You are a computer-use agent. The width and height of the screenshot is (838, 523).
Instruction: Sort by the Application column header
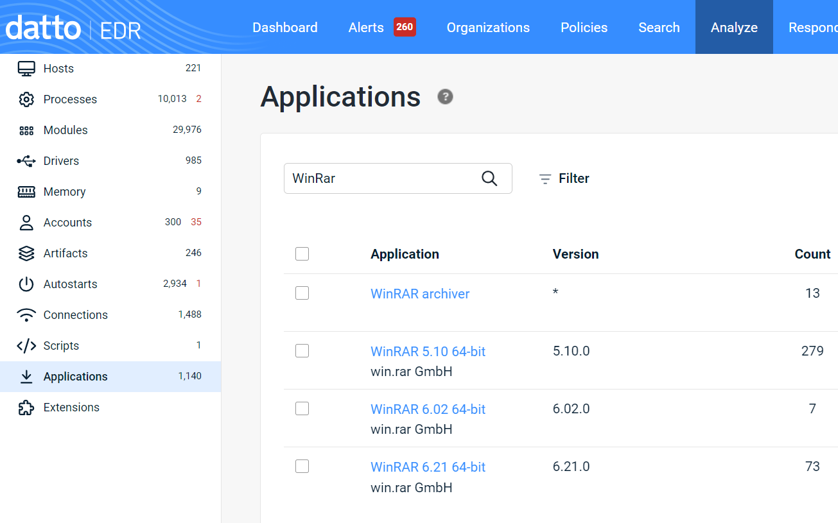click(x=405, y=254)
